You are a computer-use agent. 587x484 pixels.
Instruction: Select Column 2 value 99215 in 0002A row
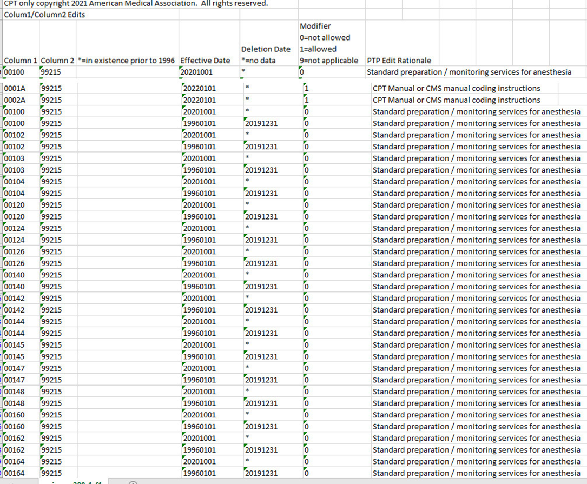51,100
